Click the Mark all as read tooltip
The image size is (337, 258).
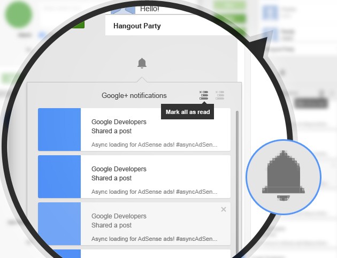tap(187, 112)
